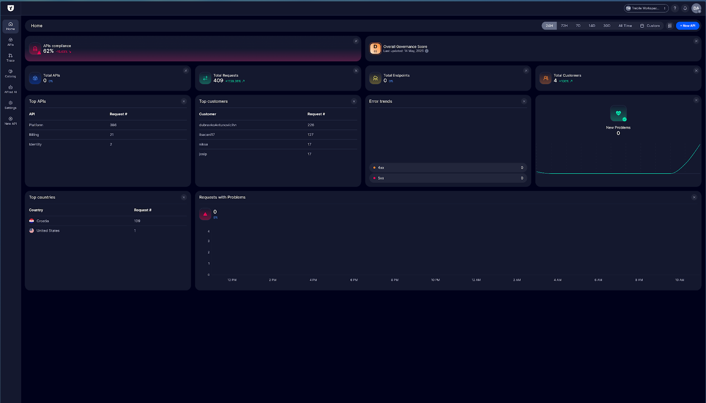Open the notifications bell
This screenshot has width=706, height=403.
[685, 8]
